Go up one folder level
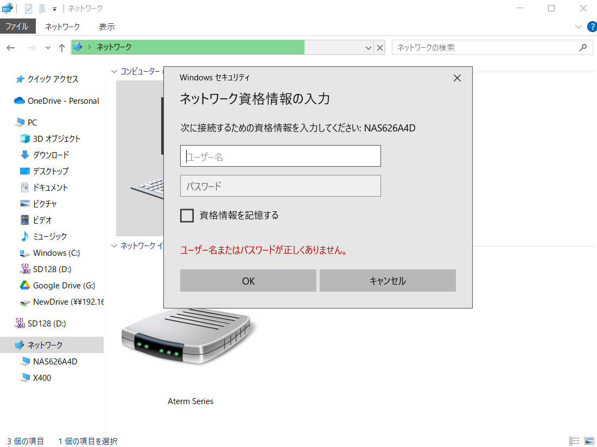597x447 pixels. click(62, 48)
